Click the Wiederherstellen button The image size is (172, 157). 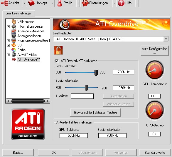click(119, 104)
